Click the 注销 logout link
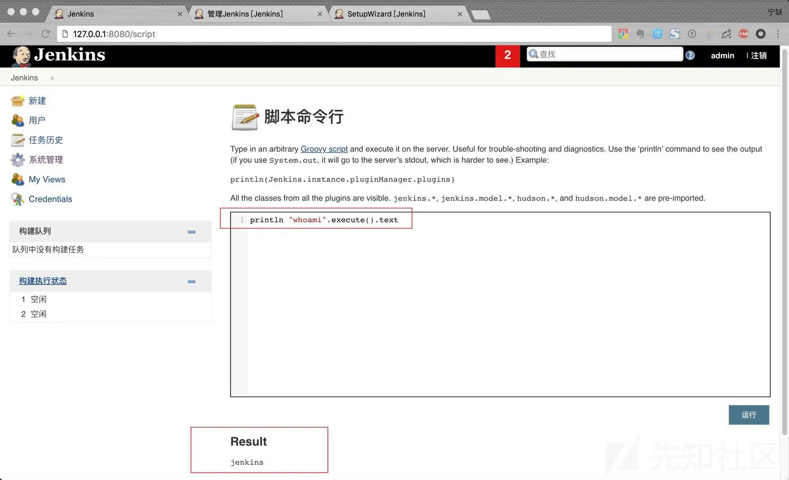The width and height of the screenshot is (789, 480). click(759, 55)
